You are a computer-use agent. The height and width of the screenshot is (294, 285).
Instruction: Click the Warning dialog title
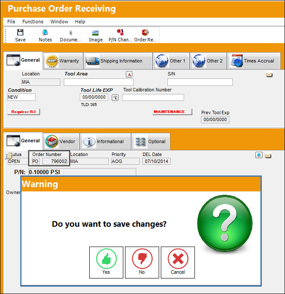click(40, 184)
